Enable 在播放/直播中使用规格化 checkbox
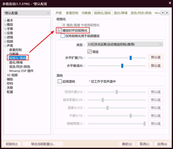Screen dimensions: 173x149 pyautogui.click(x=60, y=25)
